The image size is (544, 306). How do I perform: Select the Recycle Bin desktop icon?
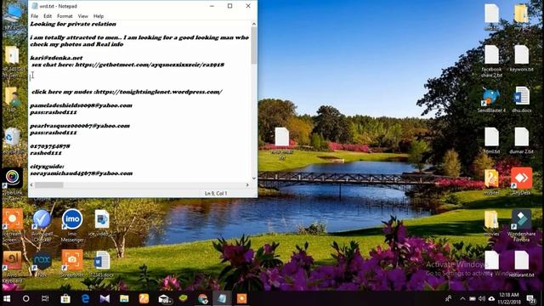point(13,140)
